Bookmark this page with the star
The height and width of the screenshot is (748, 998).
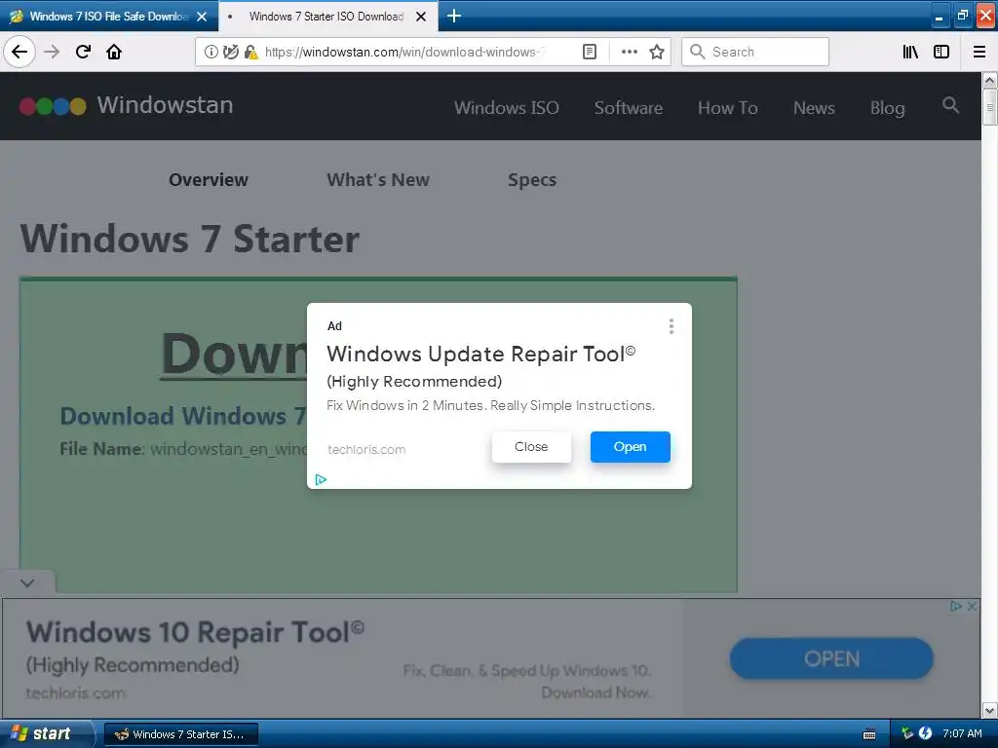657,52
